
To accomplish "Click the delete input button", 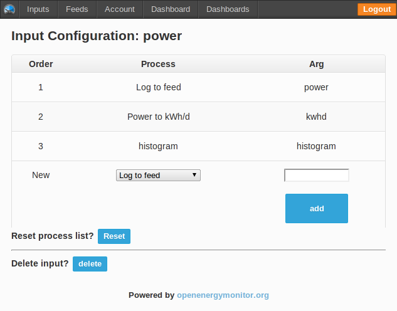I will pos(90,264).
